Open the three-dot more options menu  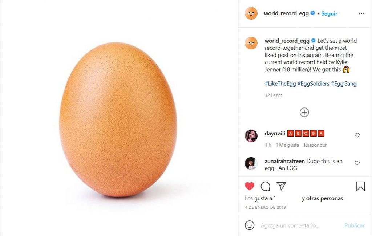point(361,13)
